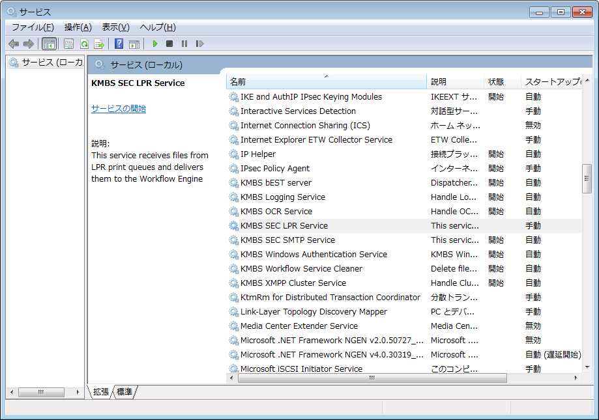Open the ファイル(F) menu

click(33, 27)
